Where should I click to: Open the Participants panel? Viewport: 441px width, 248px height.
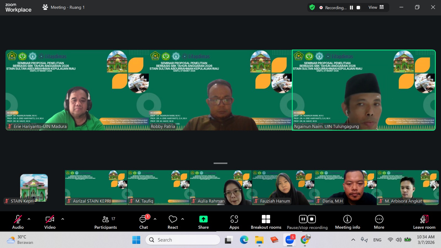106,222
